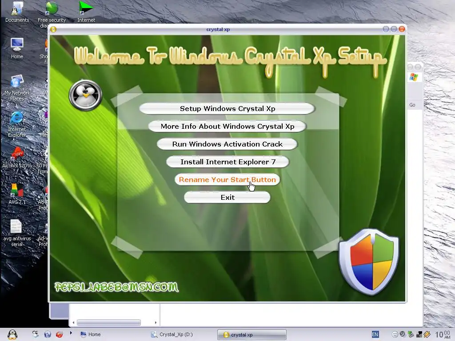
Task: Select the Free security diag desktop icon
Action: (52, 14)
